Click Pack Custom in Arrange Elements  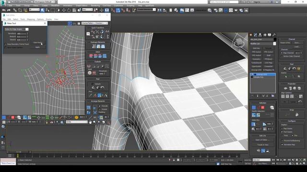coord(88,107)
